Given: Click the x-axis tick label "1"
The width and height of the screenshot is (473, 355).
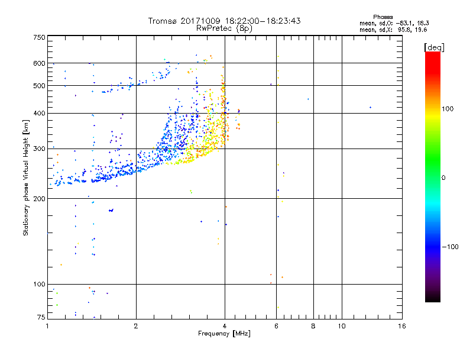Looking at the screenshot, I should pyautogui.click(x=47, y=326).
